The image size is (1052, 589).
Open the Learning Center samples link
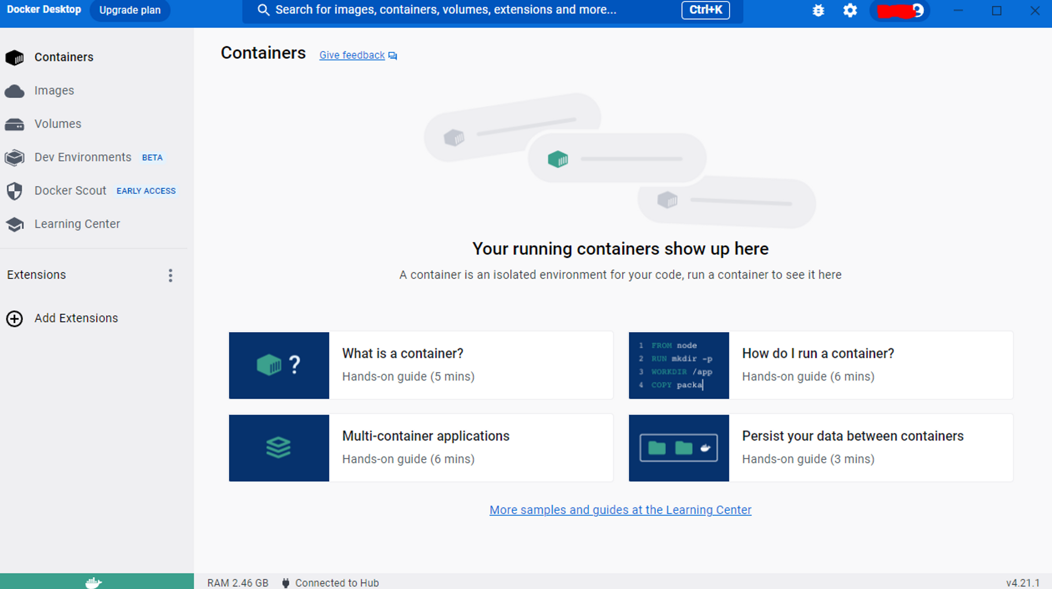(x=620, y=510)
